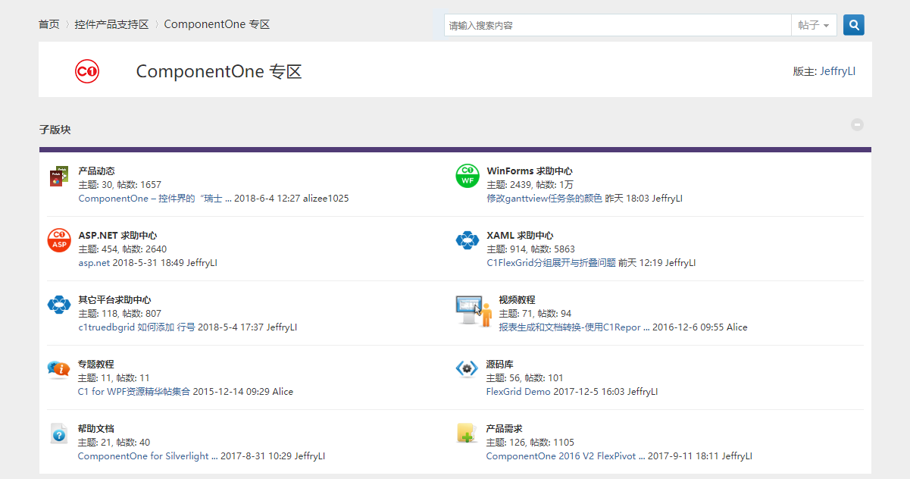The image size is (910, 479).
Task: Open post 'C1 for WPF资源精华帖集合'
Action: 134,392
